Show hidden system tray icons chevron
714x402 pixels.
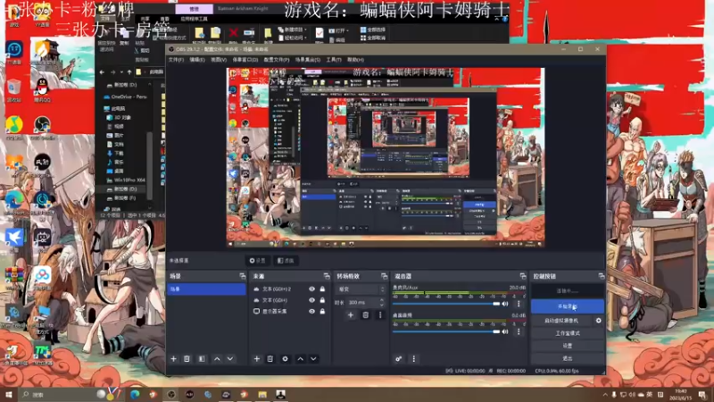pyautogui.click(x=605, y=394)
